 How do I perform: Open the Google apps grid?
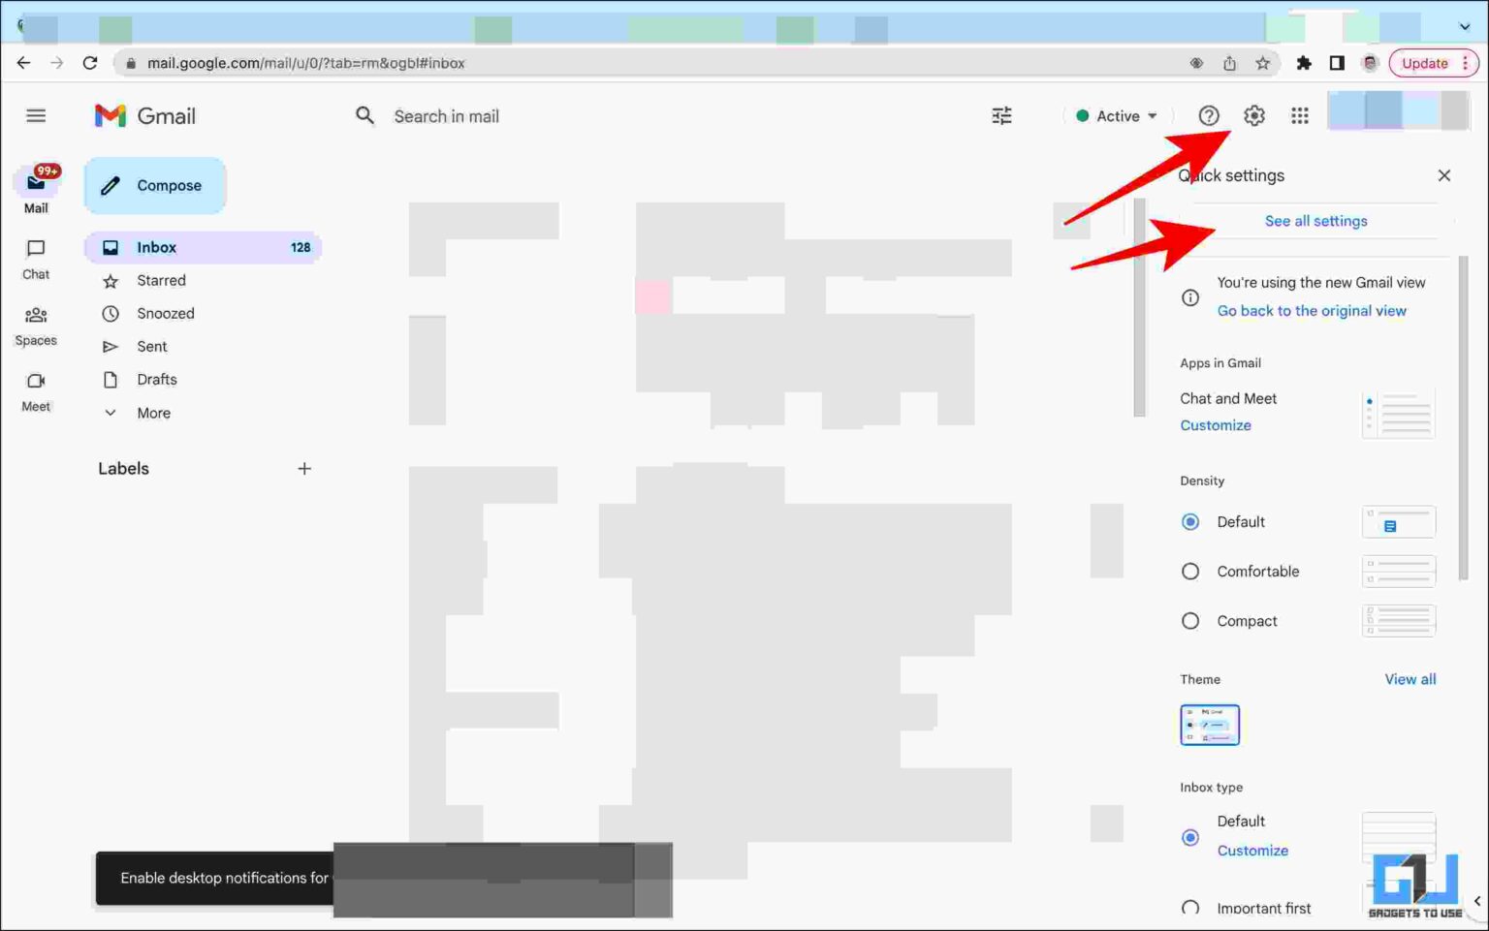pos(1300,116)
